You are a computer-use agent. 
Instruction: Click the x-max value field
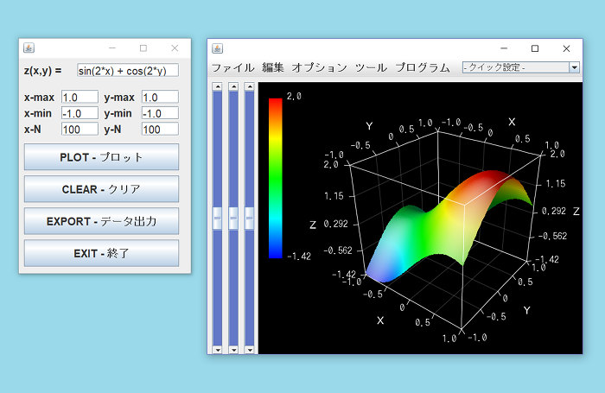tap(80, 98)
